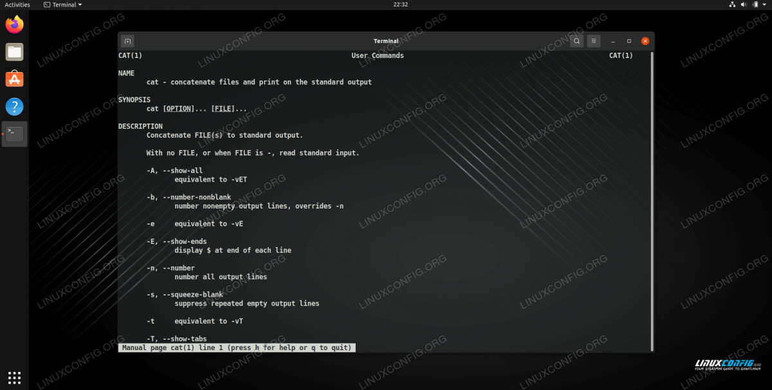Close the Terminal window

pyautogui.click(x=645, y=41)
